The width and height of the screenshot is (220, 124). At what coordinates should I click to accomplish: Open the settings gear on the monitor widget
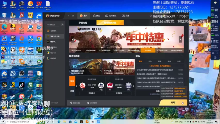pos(215,58)
